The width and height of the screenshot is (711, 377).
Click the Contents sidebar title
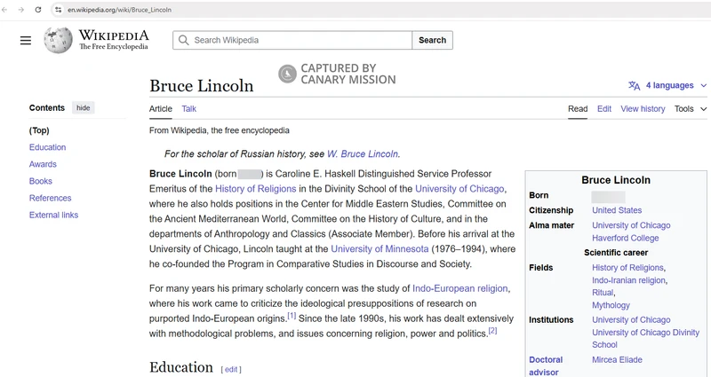47,107
